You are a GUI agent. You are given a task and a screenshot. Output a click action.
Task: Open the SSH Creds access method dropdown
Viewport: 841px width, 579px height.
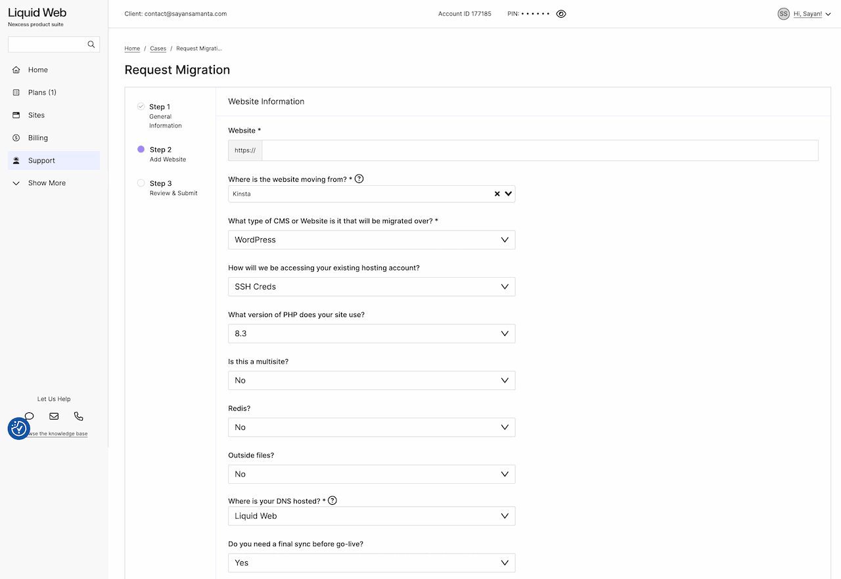(x=371, y=287)
